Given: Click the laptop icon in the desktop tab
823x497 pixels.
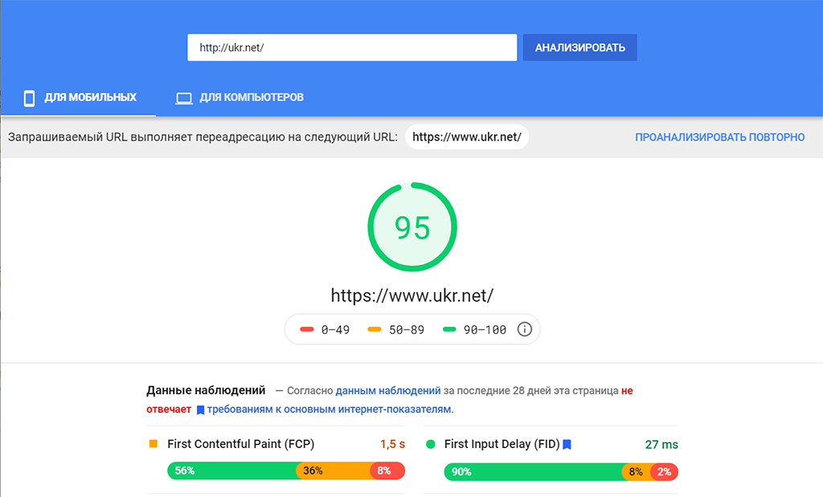Looking at the screenshot, I should tap(184, 98).
